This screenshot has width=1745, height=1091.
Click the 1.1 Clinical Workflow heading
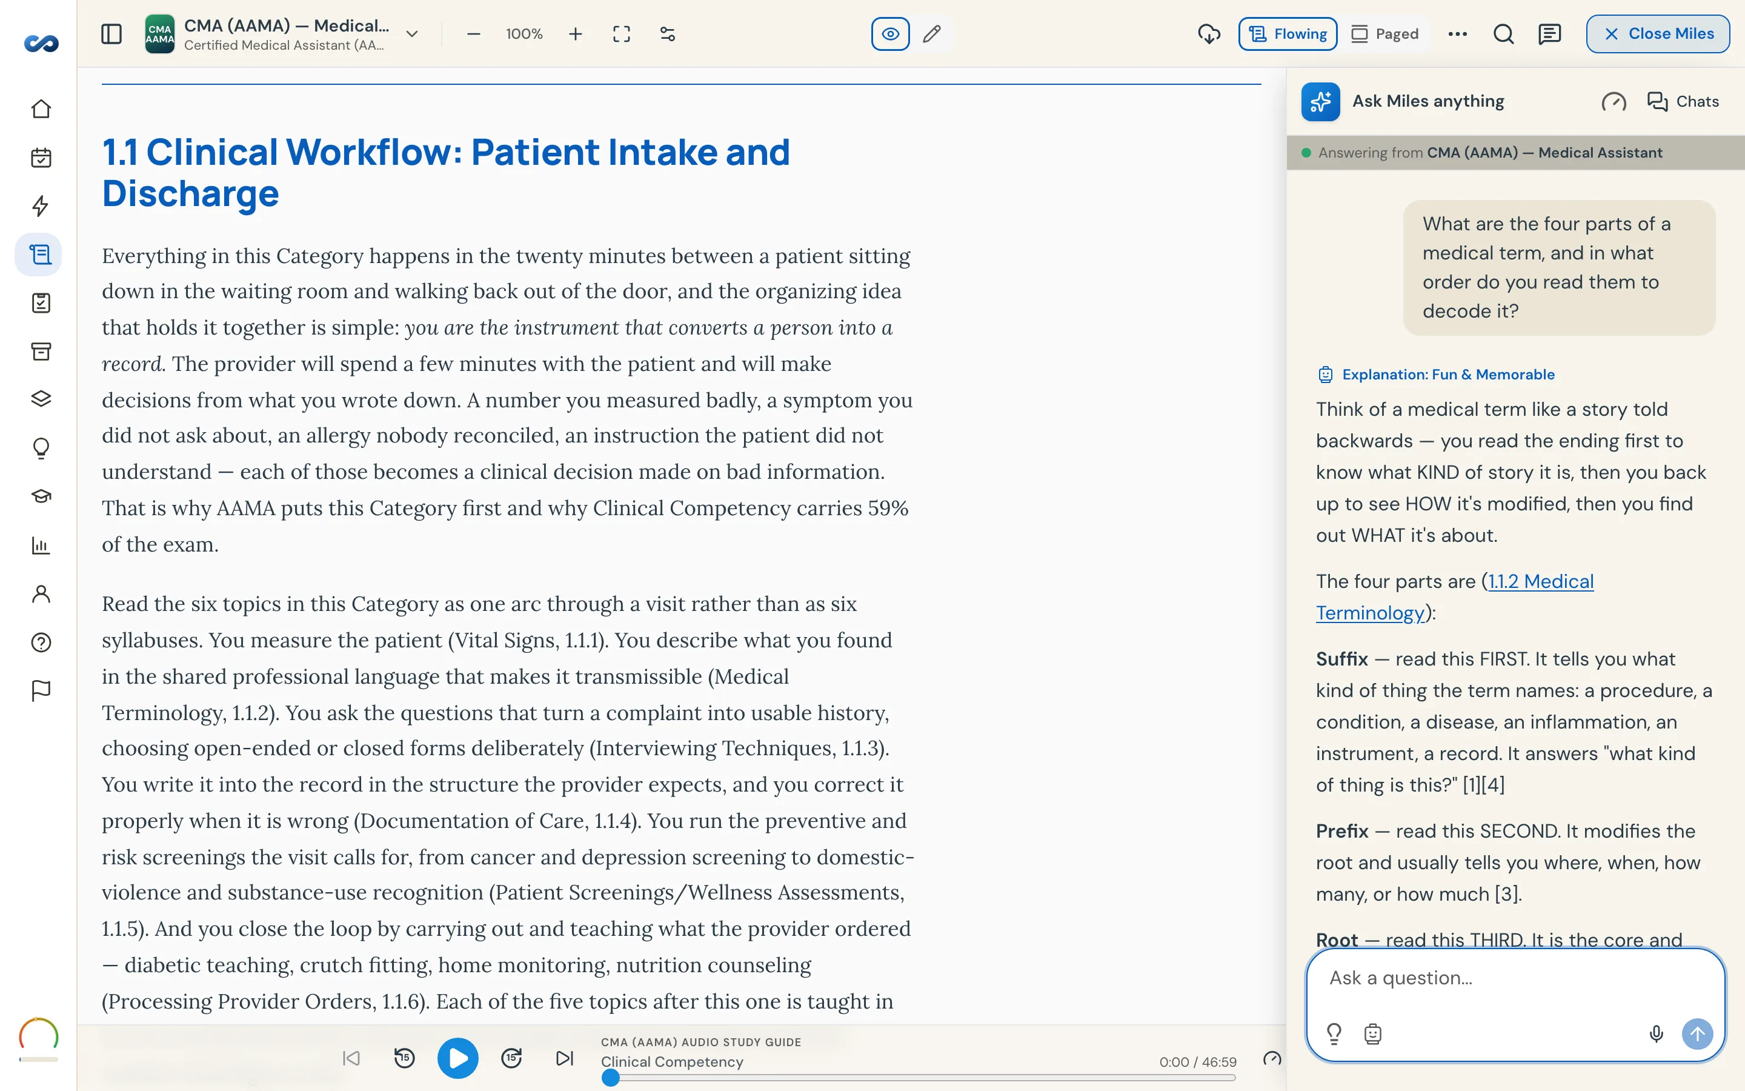click(x=445, y=173)
